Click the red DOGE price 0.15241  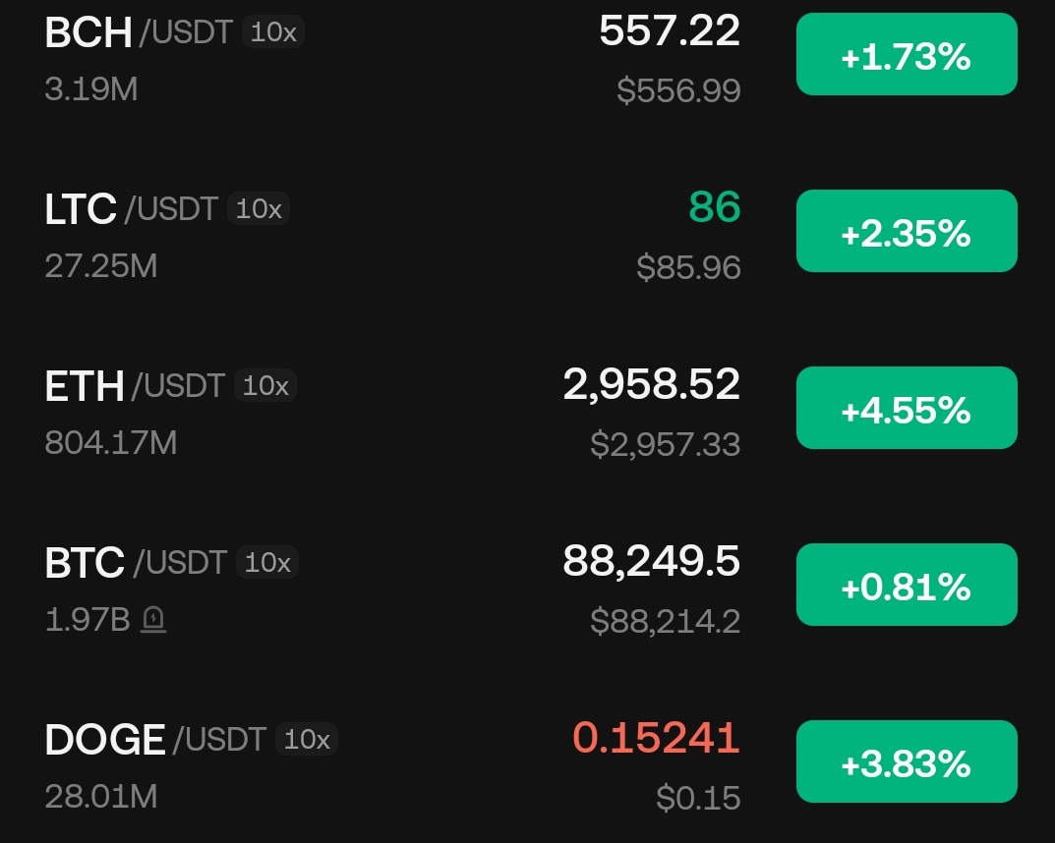[x=656, y=738]
